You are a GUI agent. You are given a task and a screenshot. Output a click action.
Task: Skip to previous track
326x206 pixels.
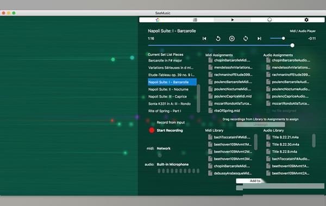coord(204,38)
